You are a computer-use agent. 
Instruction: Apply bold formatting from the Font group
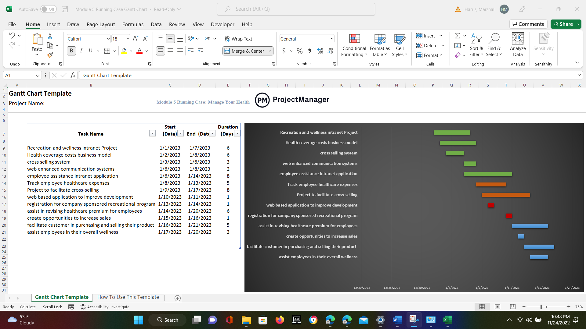tap(71, 51)
